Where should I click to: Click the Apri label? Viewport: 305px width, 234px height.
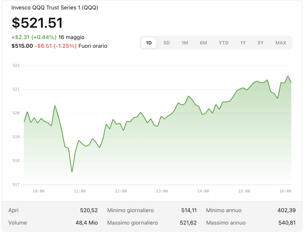coord(13,210)
